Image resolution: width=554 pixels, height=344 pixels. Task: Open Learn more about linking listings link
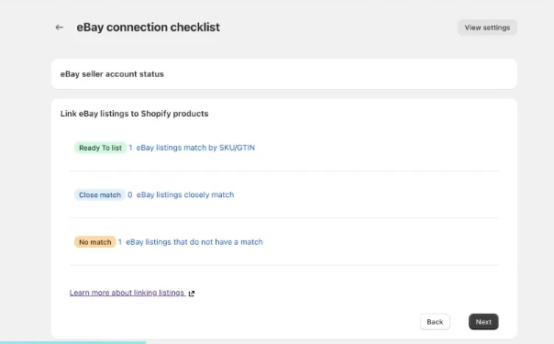pyautogui.click(x=127, y=293)
